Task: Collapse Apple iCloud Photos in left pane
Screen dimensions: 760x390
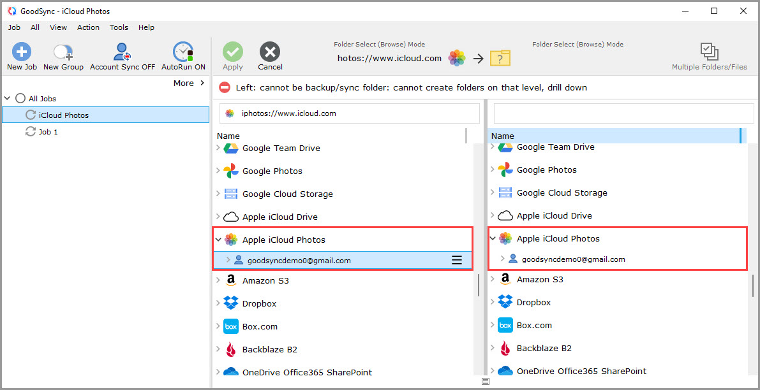Action: pyautogui.click(x=219, y=240)
